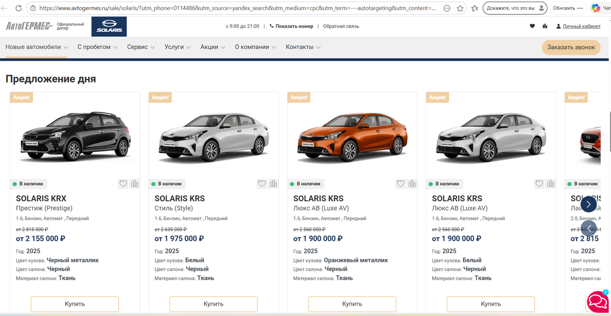This screenshot has height=316, width=611.
Task: Expand the С пробегом menu
Action: tap(97, 47)
